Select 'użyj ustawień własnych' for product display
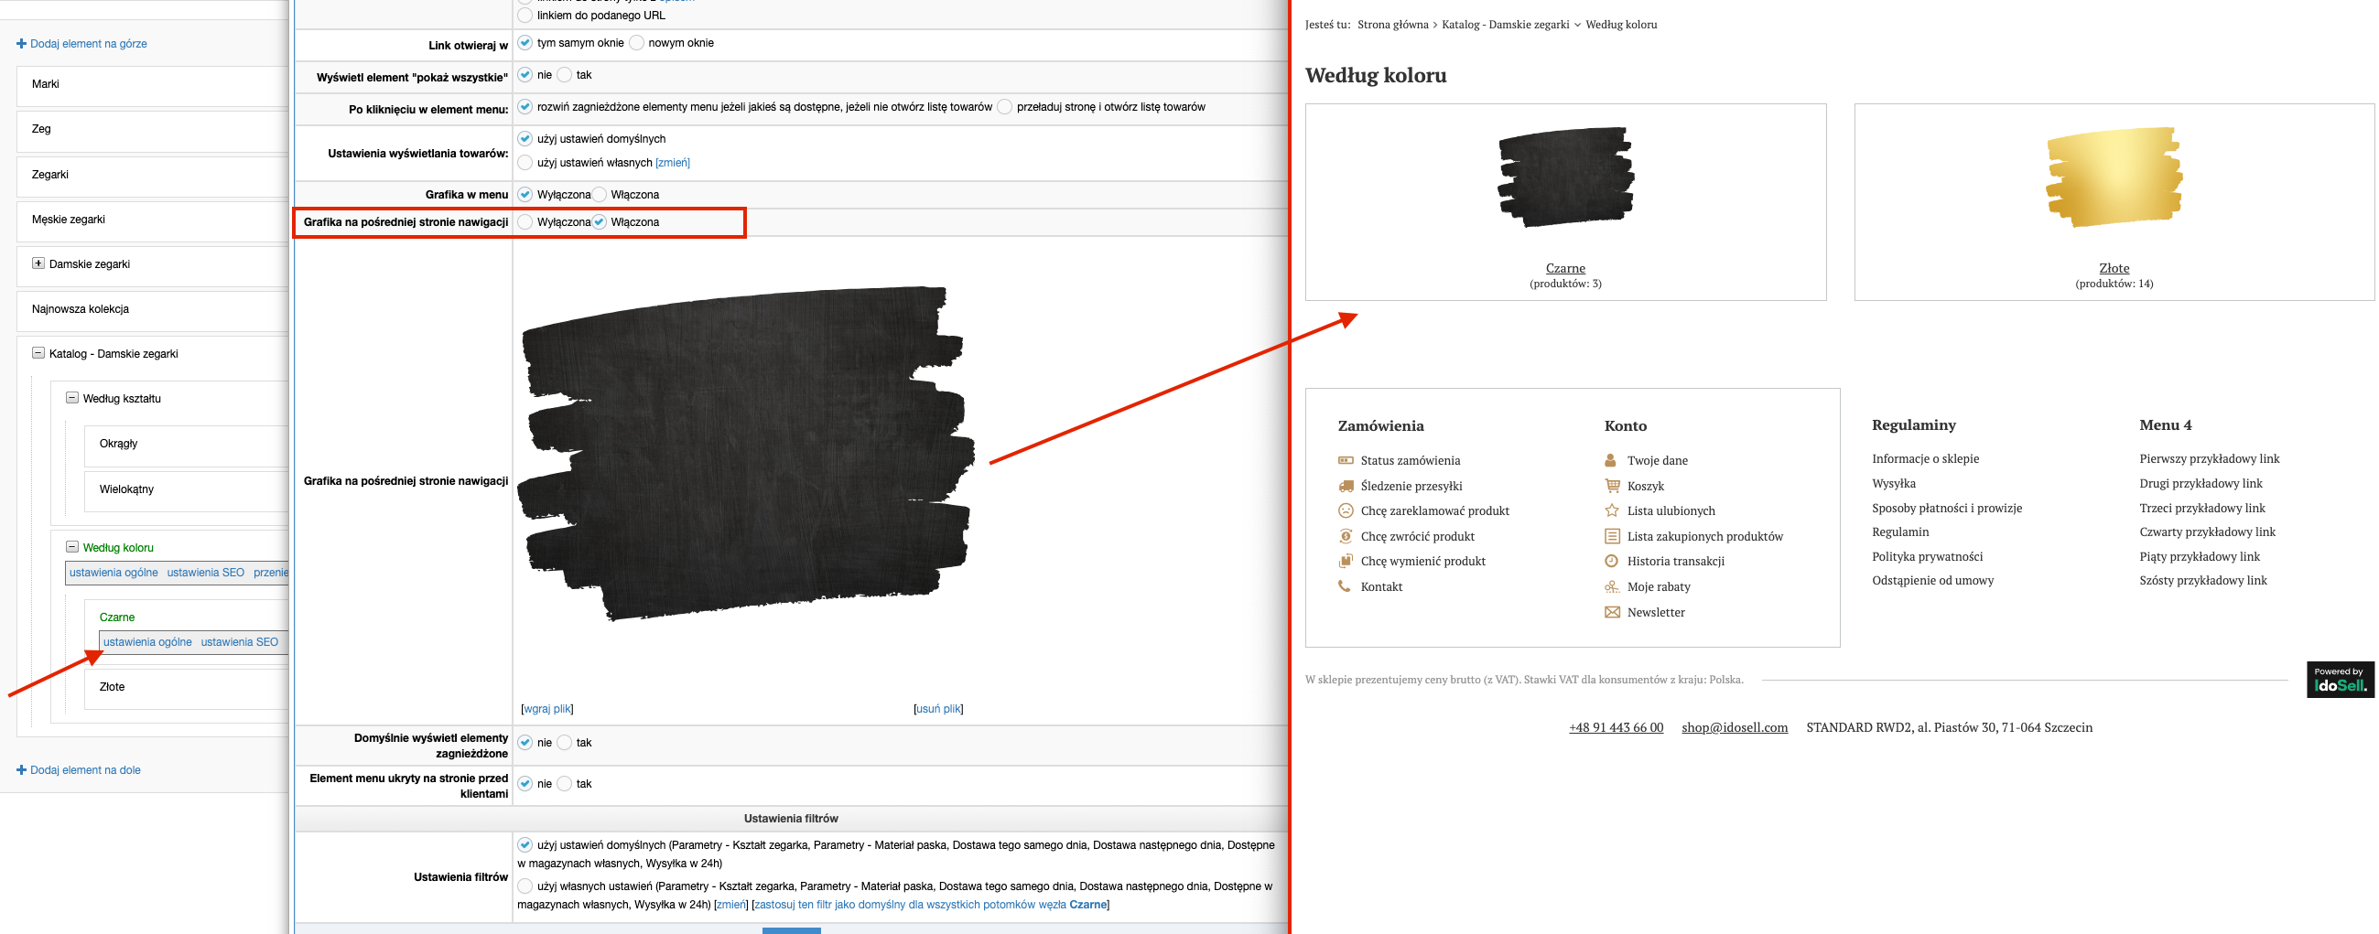Image resolution: width=2379 pixels, height=934 pixels. click(524, 163)
